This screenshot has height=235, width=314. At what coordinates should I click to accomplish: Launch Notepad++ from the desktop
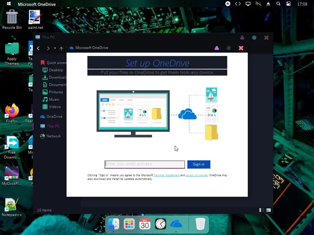click(12, 207)
